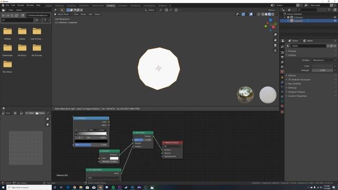Hide the Icosphere object in outliner
338x190 pixels.
pyautogui.click(x=335, y=21)
